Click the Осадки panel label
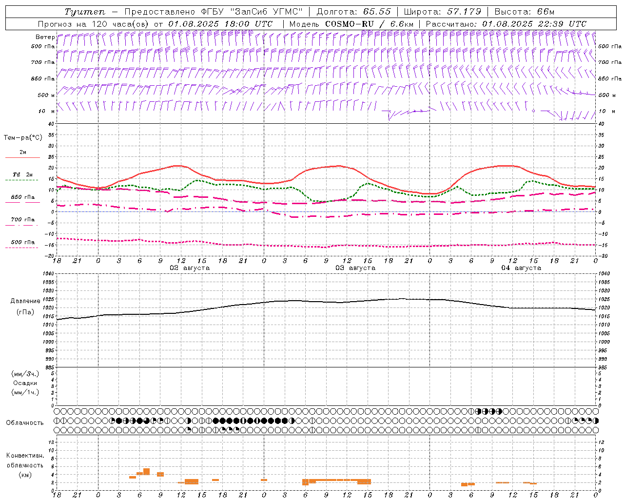 point(25,383)
